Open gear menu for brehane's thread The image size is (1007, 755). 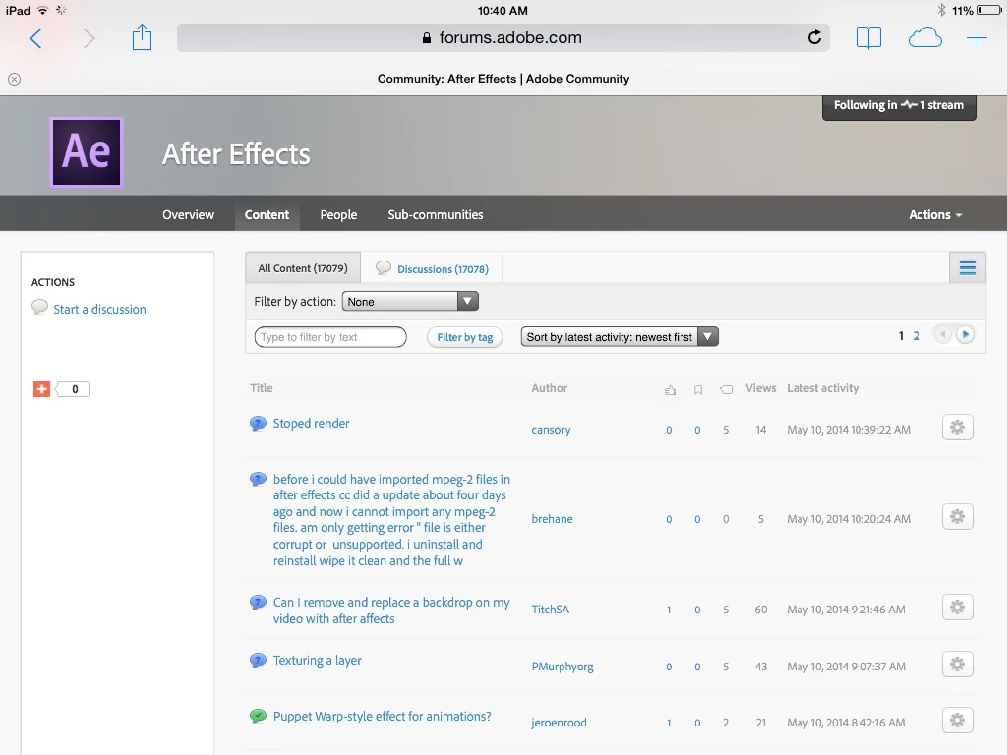click(957, 517)
